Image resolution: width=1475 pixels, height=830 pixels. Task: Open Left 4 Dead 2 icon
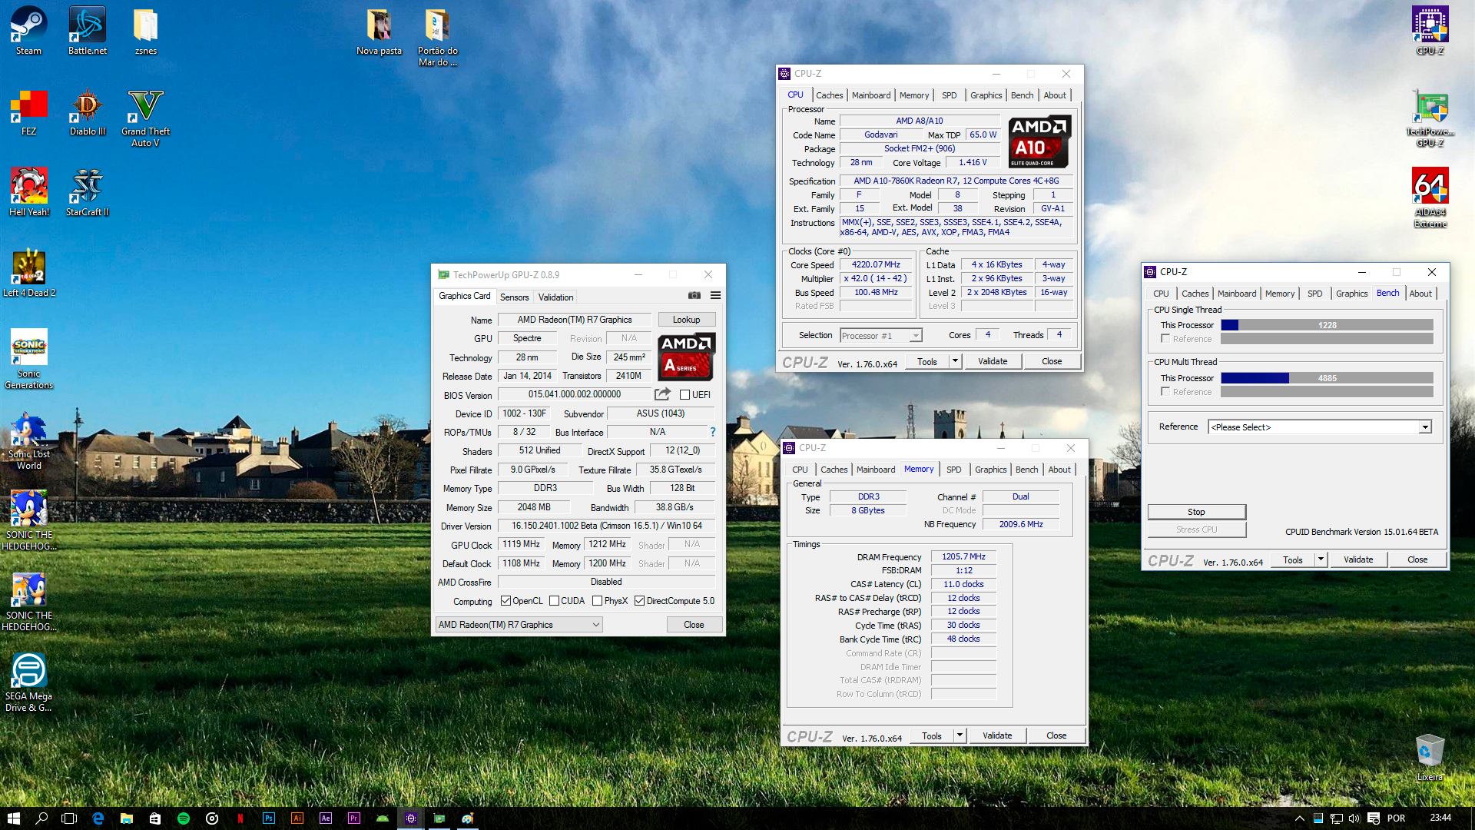(x=28, y=273)
